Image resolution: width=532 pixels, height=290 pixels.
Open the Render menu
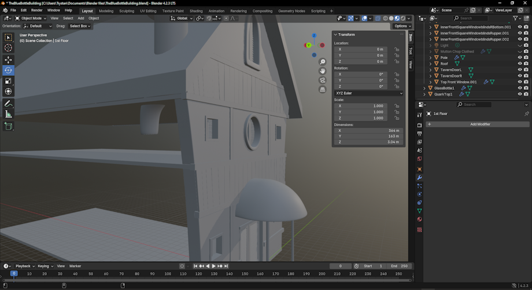tap(36, 10)
